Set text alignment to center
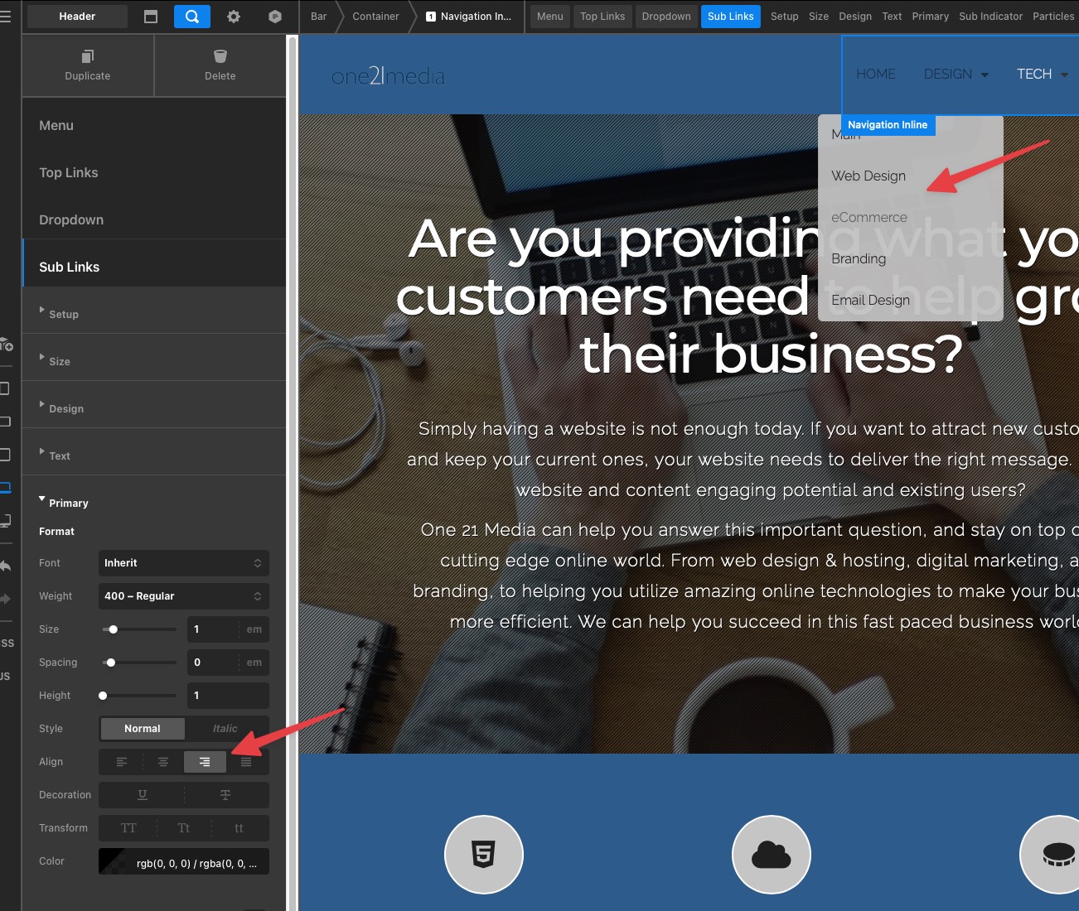This screenshot has height=911, width=1079. click(x=163, y=762)
